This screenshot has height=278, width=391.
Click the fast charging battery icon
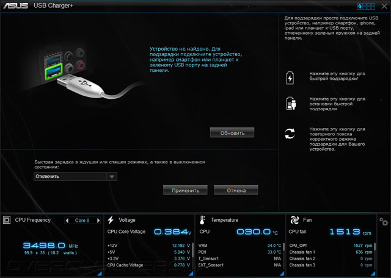(290, 77)
